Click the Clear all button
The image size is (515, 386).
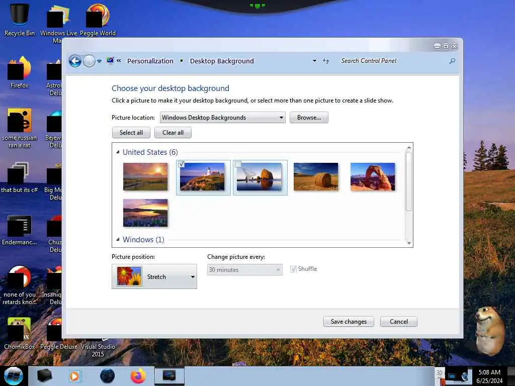click(x=173, y=133)
